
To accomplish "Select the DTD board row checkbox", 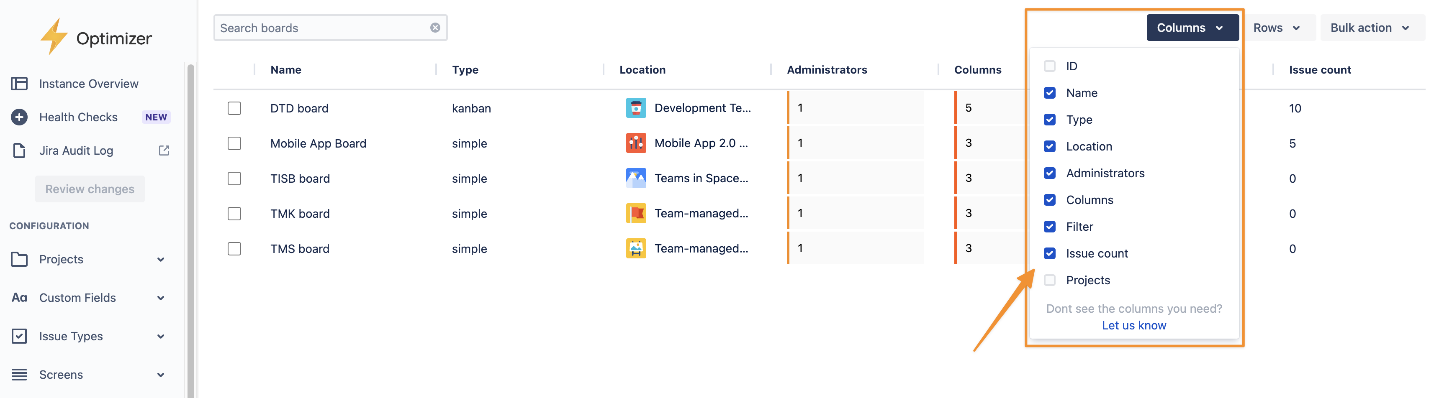I will (234, 108).
